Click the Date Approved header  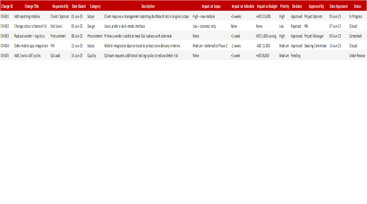(x=338, y=6)
